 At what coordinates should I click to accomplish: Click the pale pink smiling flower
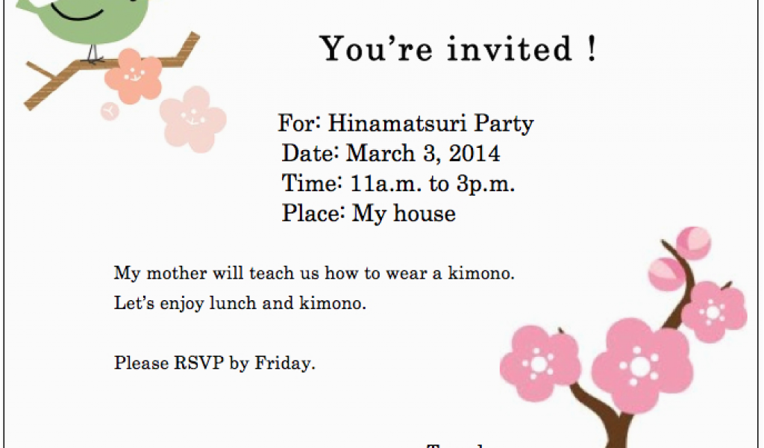click(x=193, y=119)
